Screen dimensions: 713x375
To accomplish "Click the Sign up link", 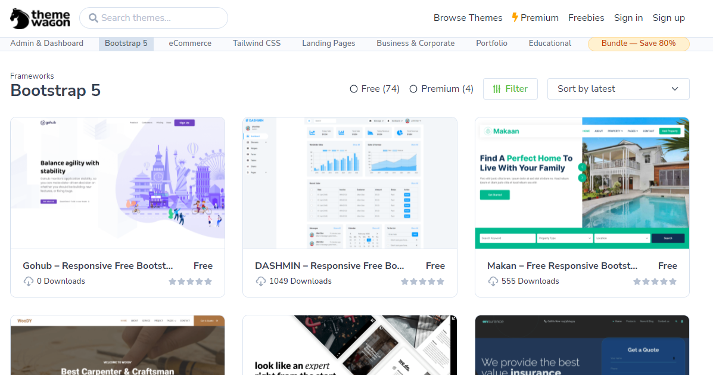I will pos(668,18).
